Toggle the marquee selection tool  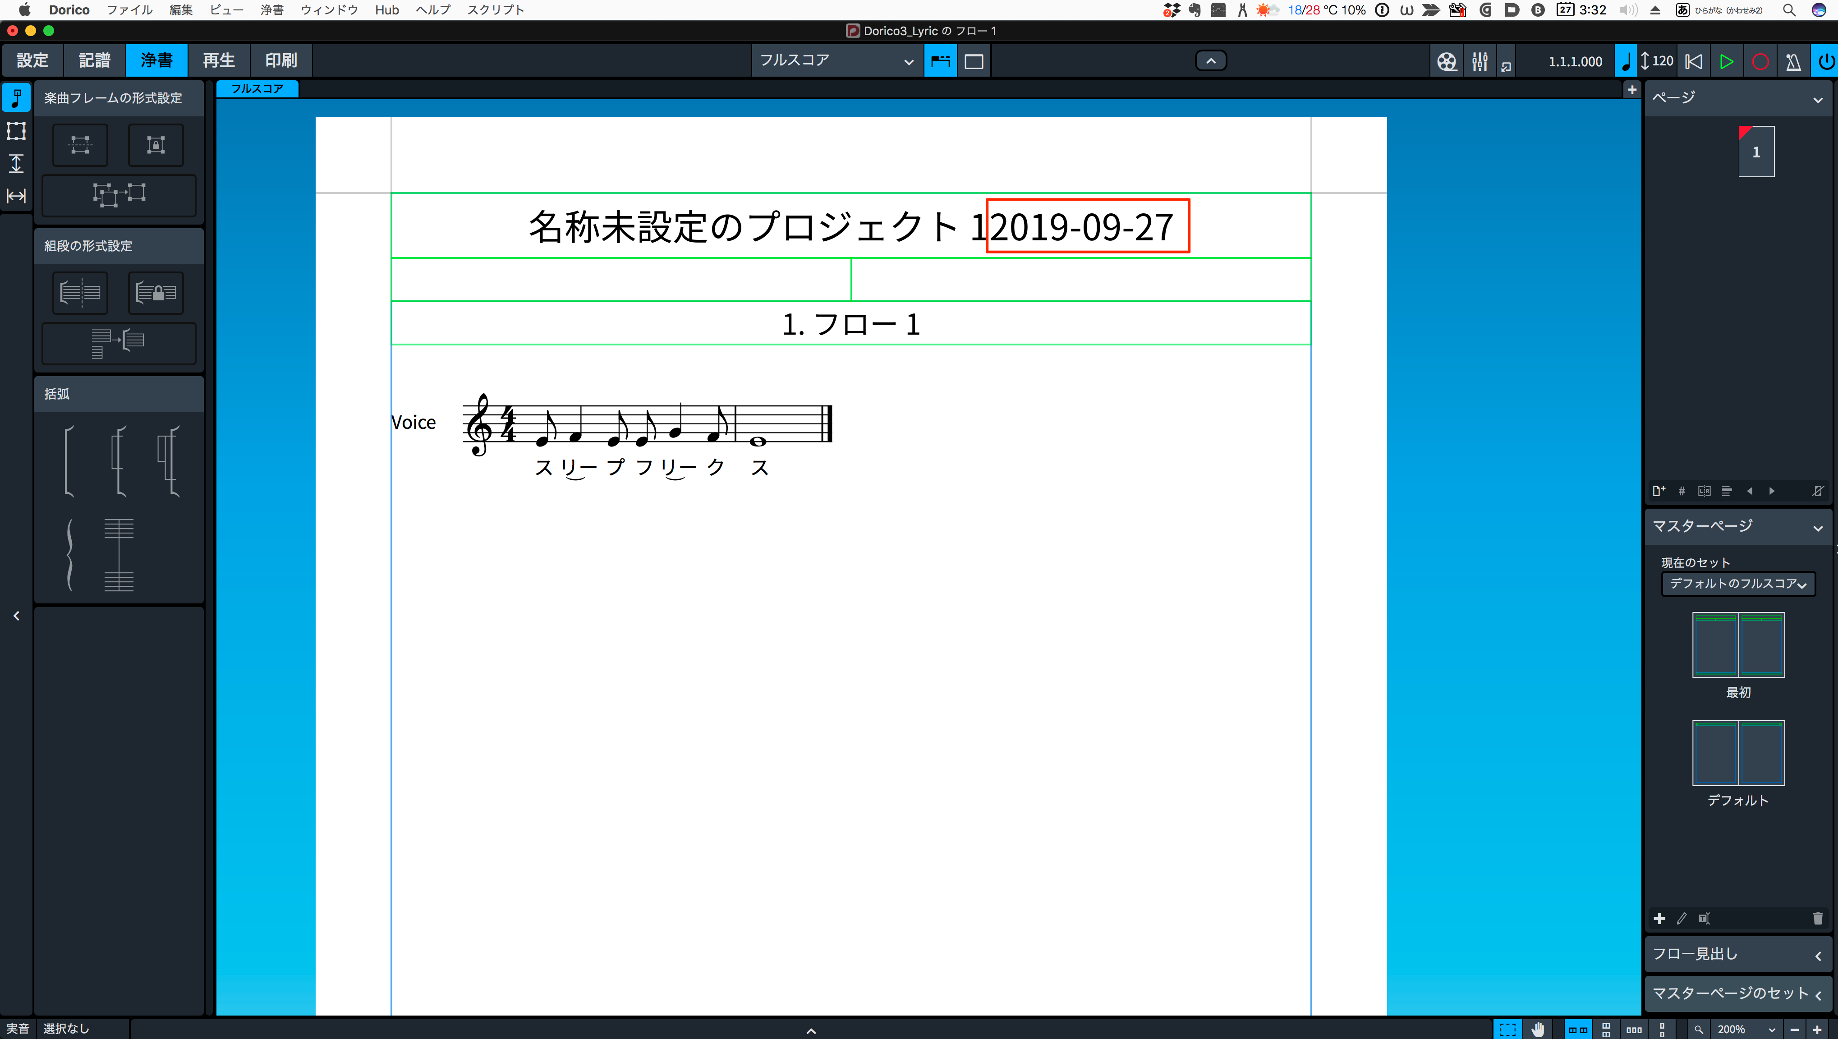point(1507,1029)
